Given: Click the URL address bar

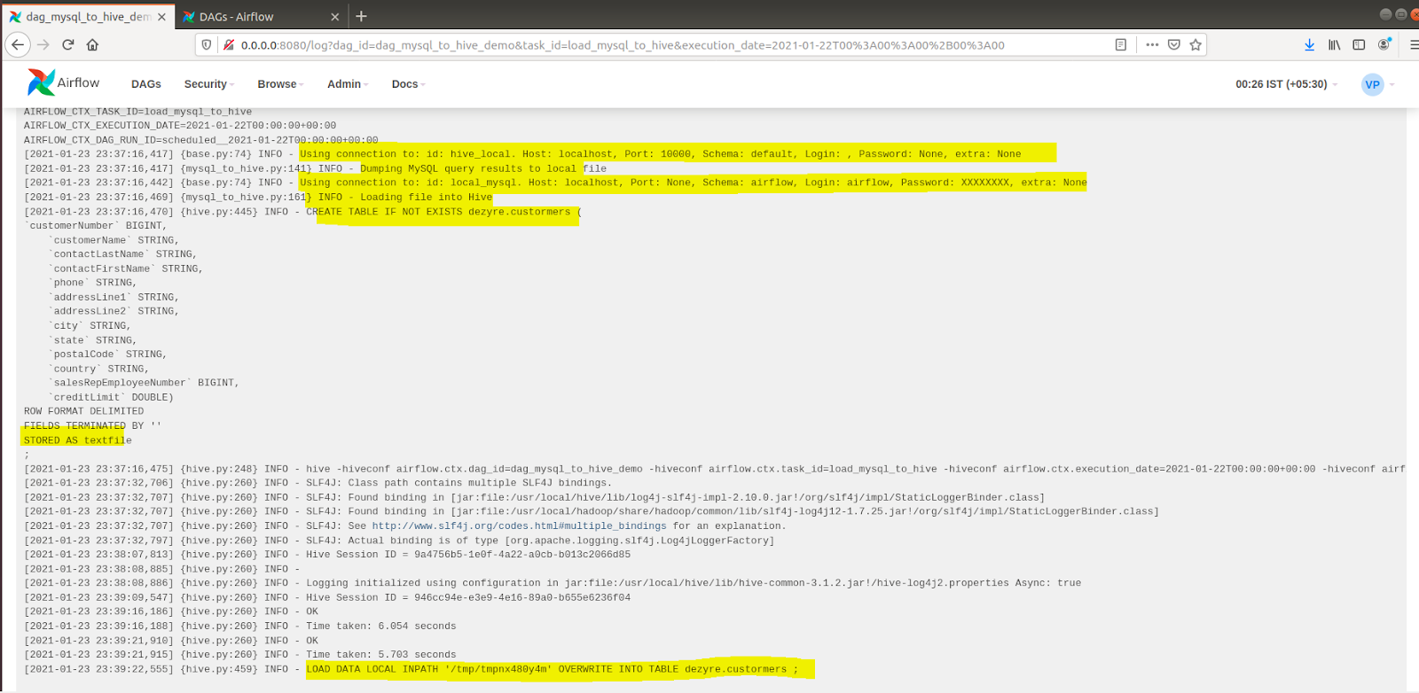Looking at the screenshot, I should coord(621,45).
